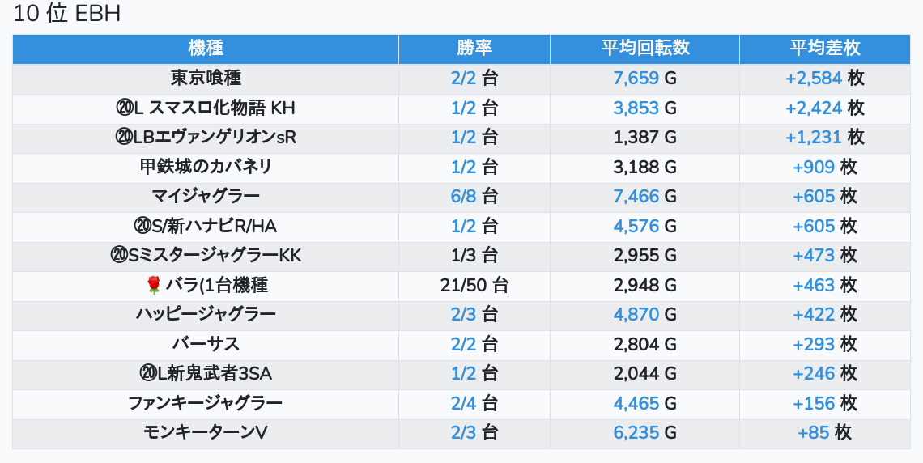Viewport: 923px width, 463px height.
Task: Click the 2/2 win rate for 東京喰種
Action: (x=464, y=79)
